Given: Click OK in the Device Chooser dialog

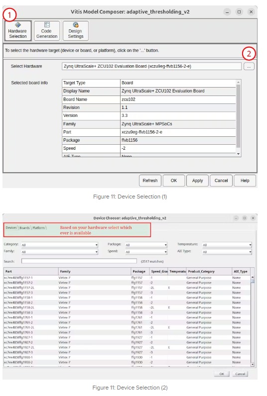Looking at the screenshot, I should (222, 374).
